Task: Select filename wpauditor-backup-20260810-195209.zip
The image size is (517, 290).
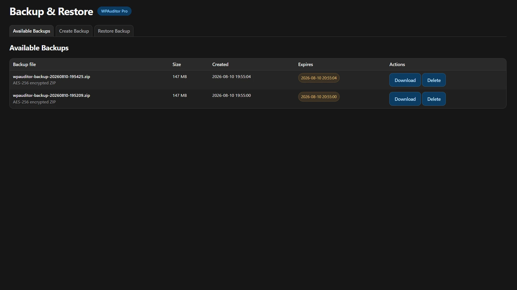Action: point(51,95)
